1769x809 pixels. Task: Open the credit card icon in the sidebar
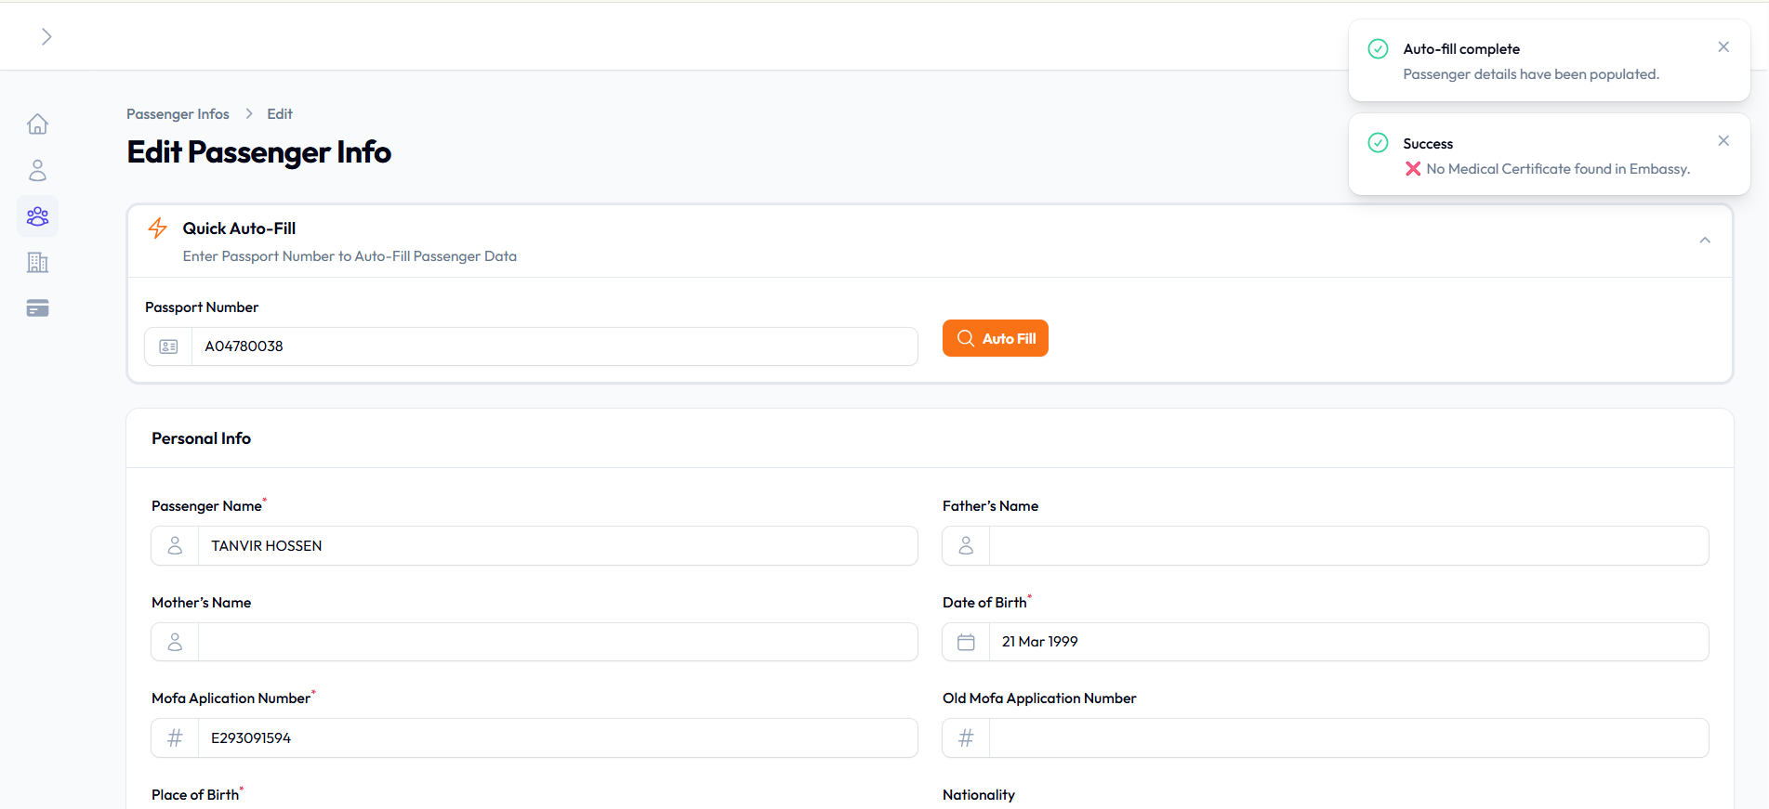point(37,308)
